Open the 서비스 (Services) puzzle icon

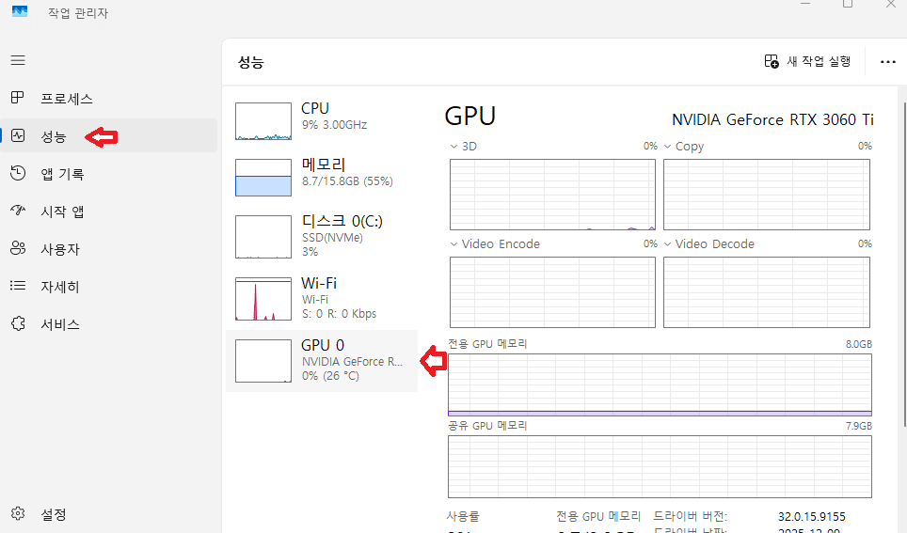point(17,324)
